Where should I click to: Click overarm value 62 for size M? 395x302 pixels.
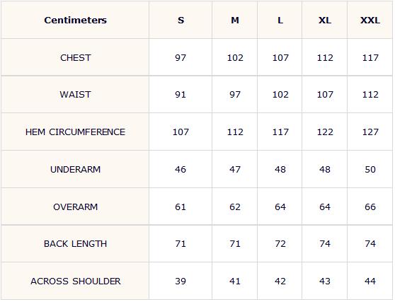235,207
